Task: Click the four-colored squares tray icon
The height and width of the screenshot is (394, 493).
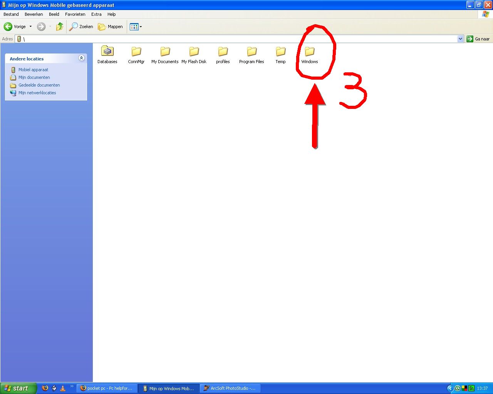Action: pos(464,388)
